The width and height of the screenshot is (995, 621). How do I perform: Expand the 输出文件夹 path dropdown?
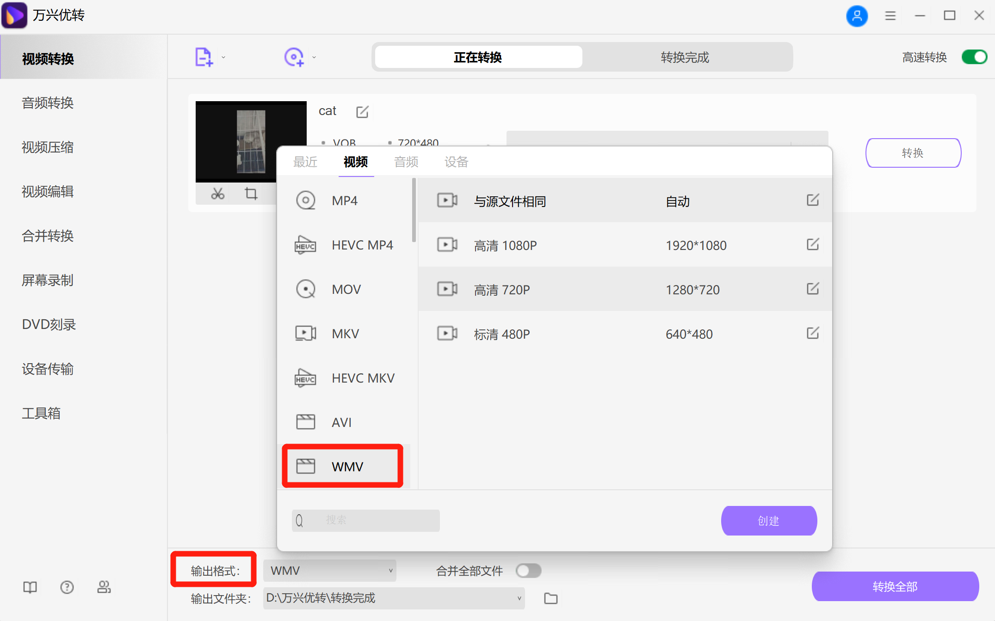518,598
